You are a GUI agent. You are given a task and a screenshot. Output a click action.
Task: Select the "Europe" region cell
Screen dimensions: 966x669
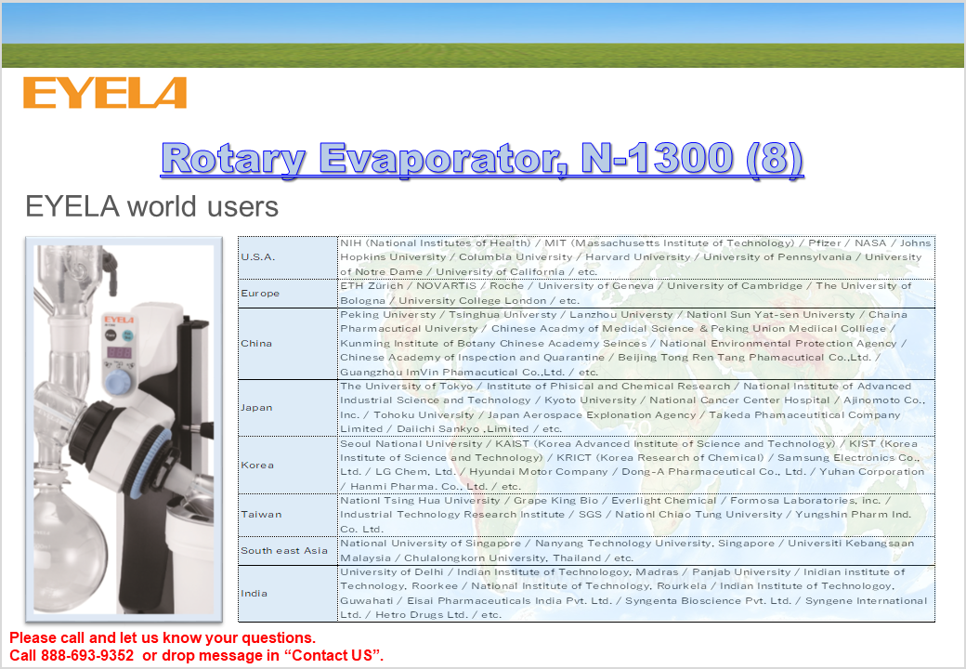288,294
